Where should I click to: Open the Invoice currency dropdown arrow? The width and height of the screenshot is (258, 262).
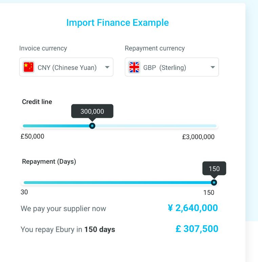click(x=107, y=67)
